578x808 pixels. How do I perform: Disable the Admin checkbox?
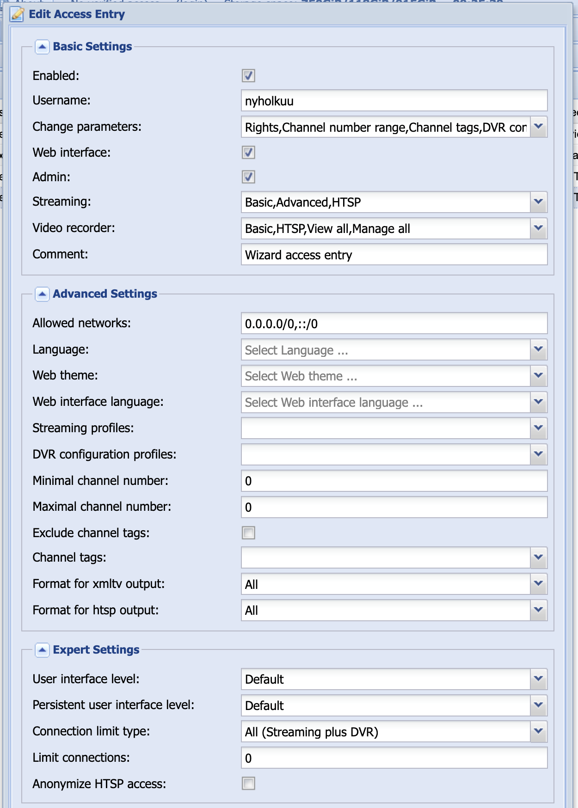pos(248,177)
